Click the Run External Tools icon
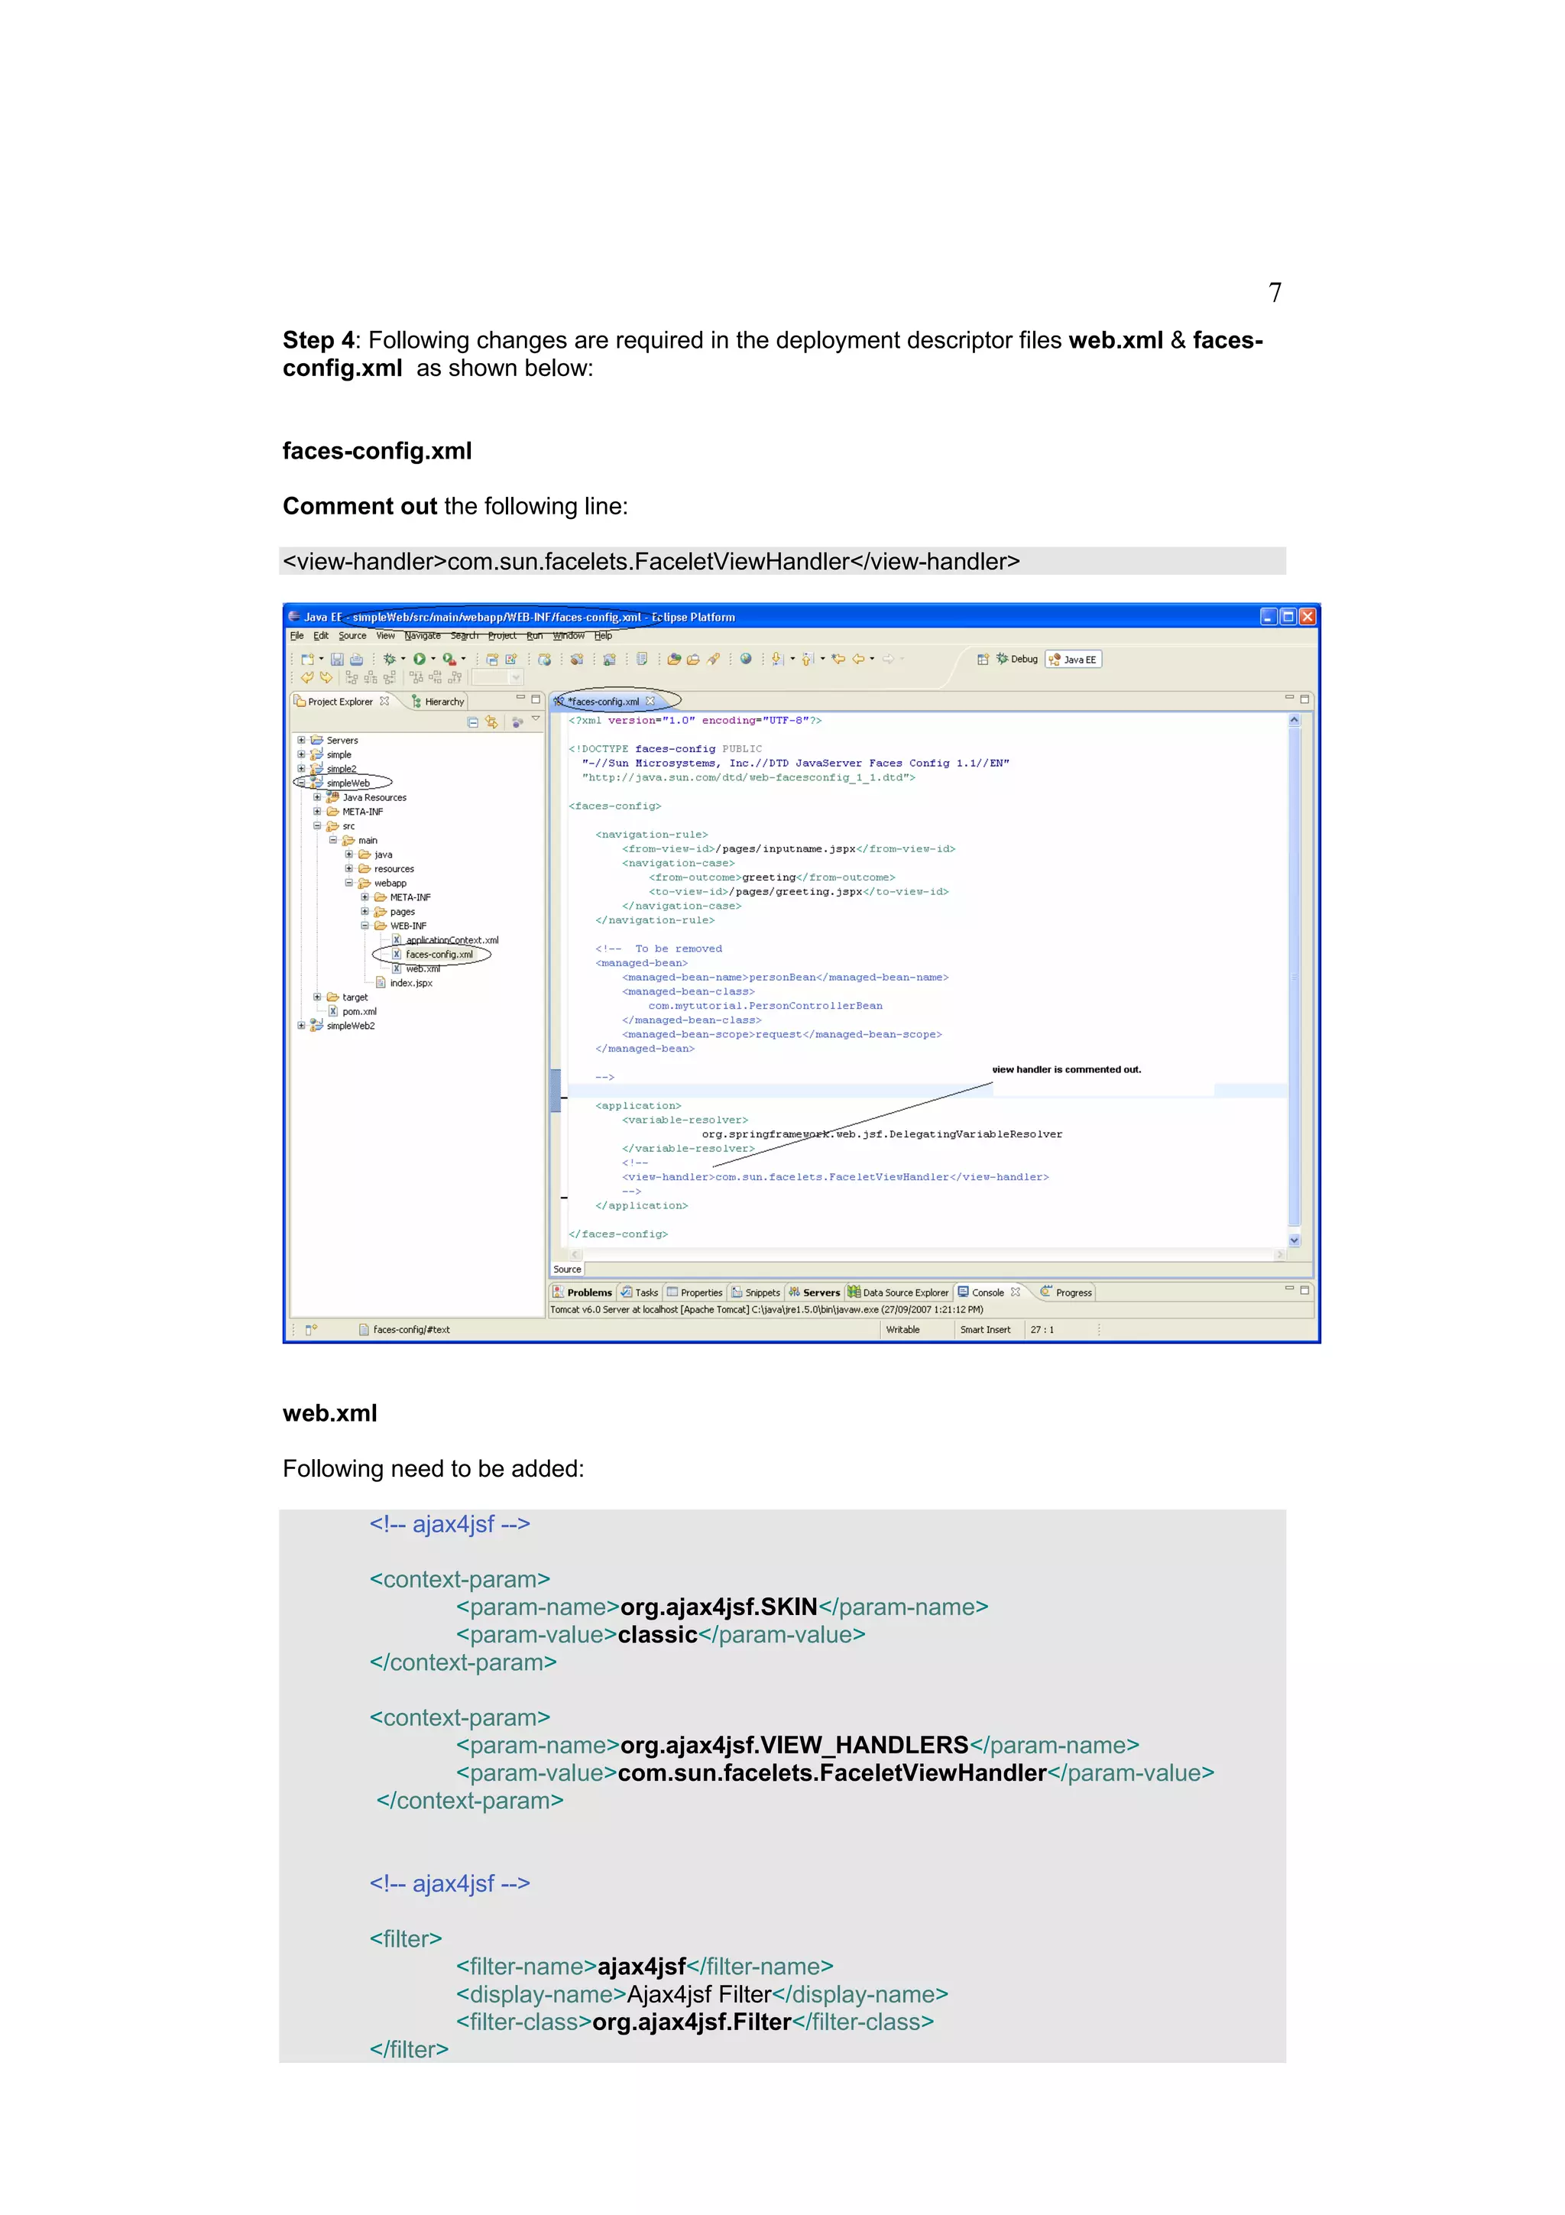 point(449,660)
